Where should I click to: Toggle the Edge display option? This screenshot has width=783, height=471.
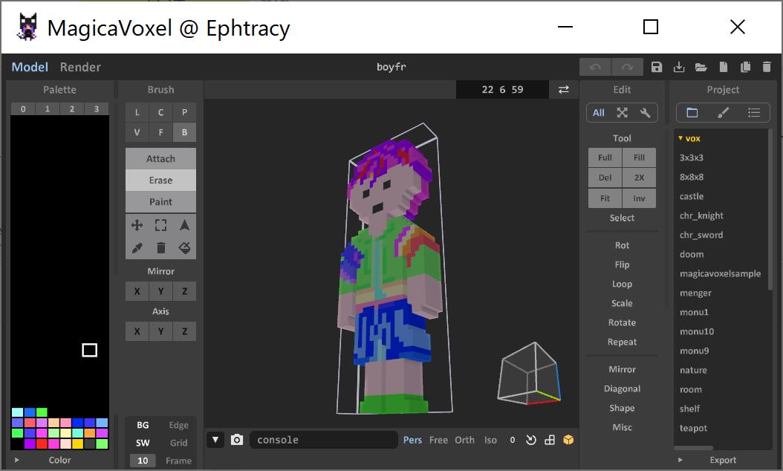(x=178, y=425)
